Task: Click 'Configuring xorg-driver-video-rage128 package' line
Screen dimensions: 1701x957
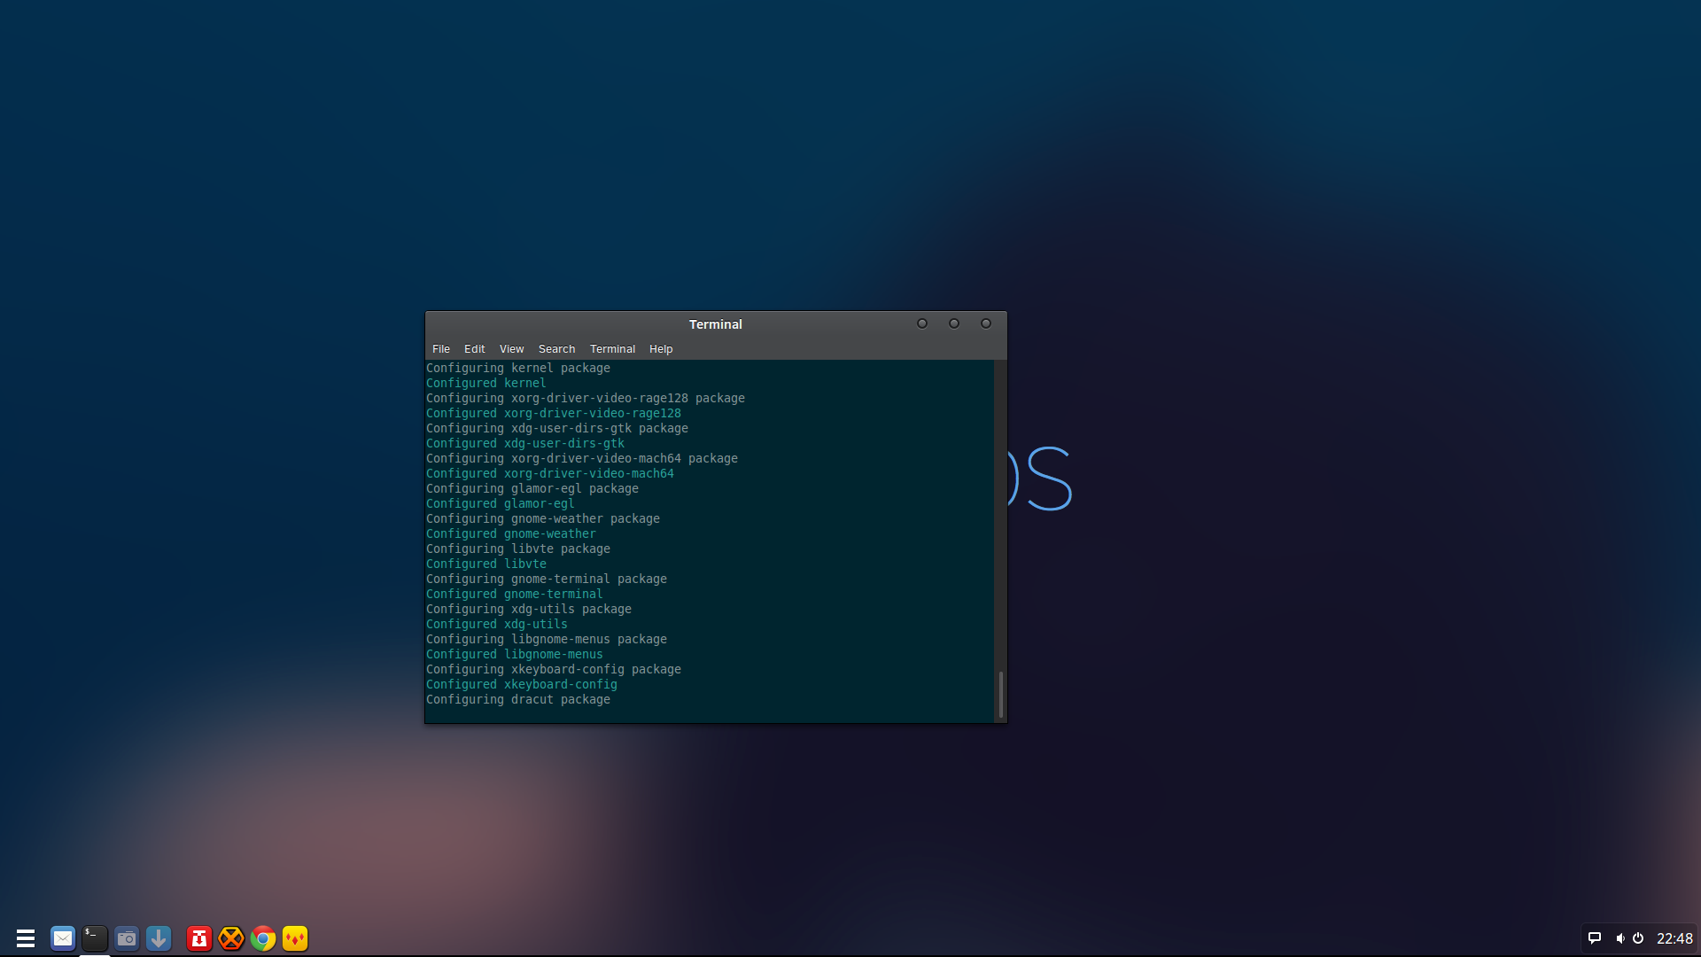Action: coord(586,398)
